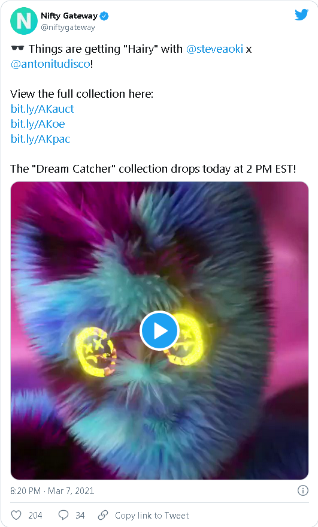Click the sunglasses emoji in tweet
Viewport: 318px width, 527px height.
coord(17,49)
